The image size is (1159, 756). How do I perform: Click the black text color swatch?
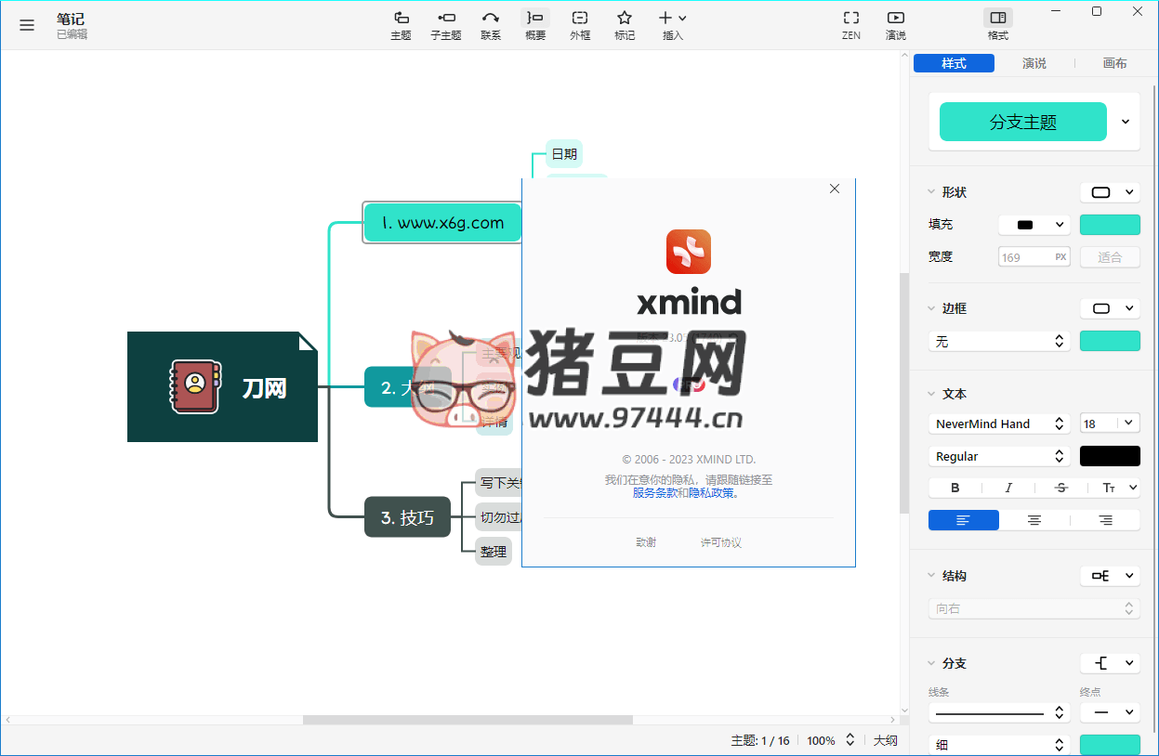tap(1109, 456)
